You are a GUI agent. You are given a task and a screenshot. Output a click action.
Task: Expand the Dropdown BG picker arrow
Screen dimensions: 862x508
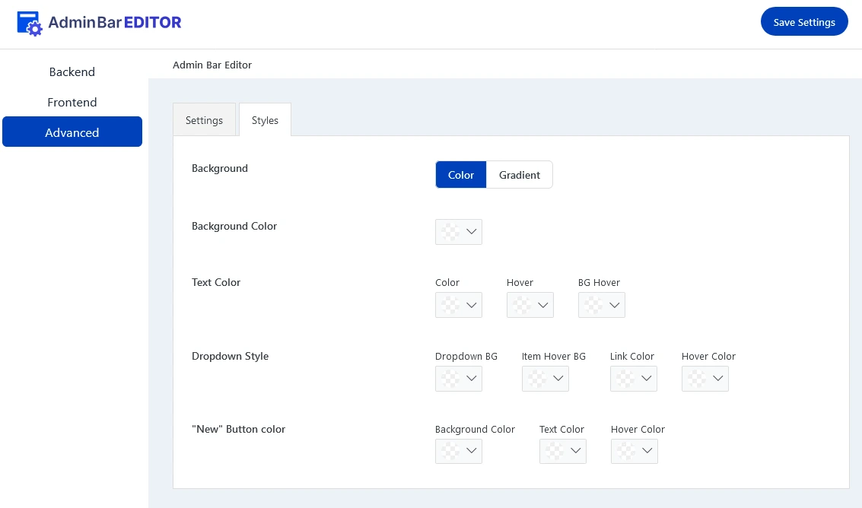click(x=472, y=378)
